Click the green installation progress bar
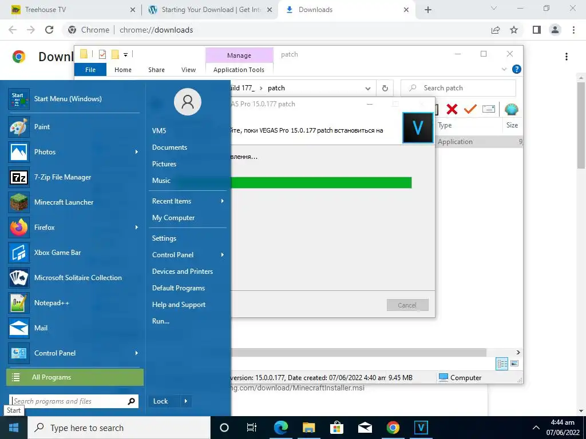This screenshot has height=439, width=586. pos(322,182)
